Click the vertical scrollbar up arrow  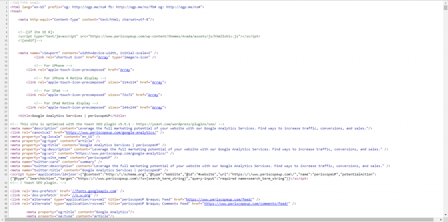[445, 2]
